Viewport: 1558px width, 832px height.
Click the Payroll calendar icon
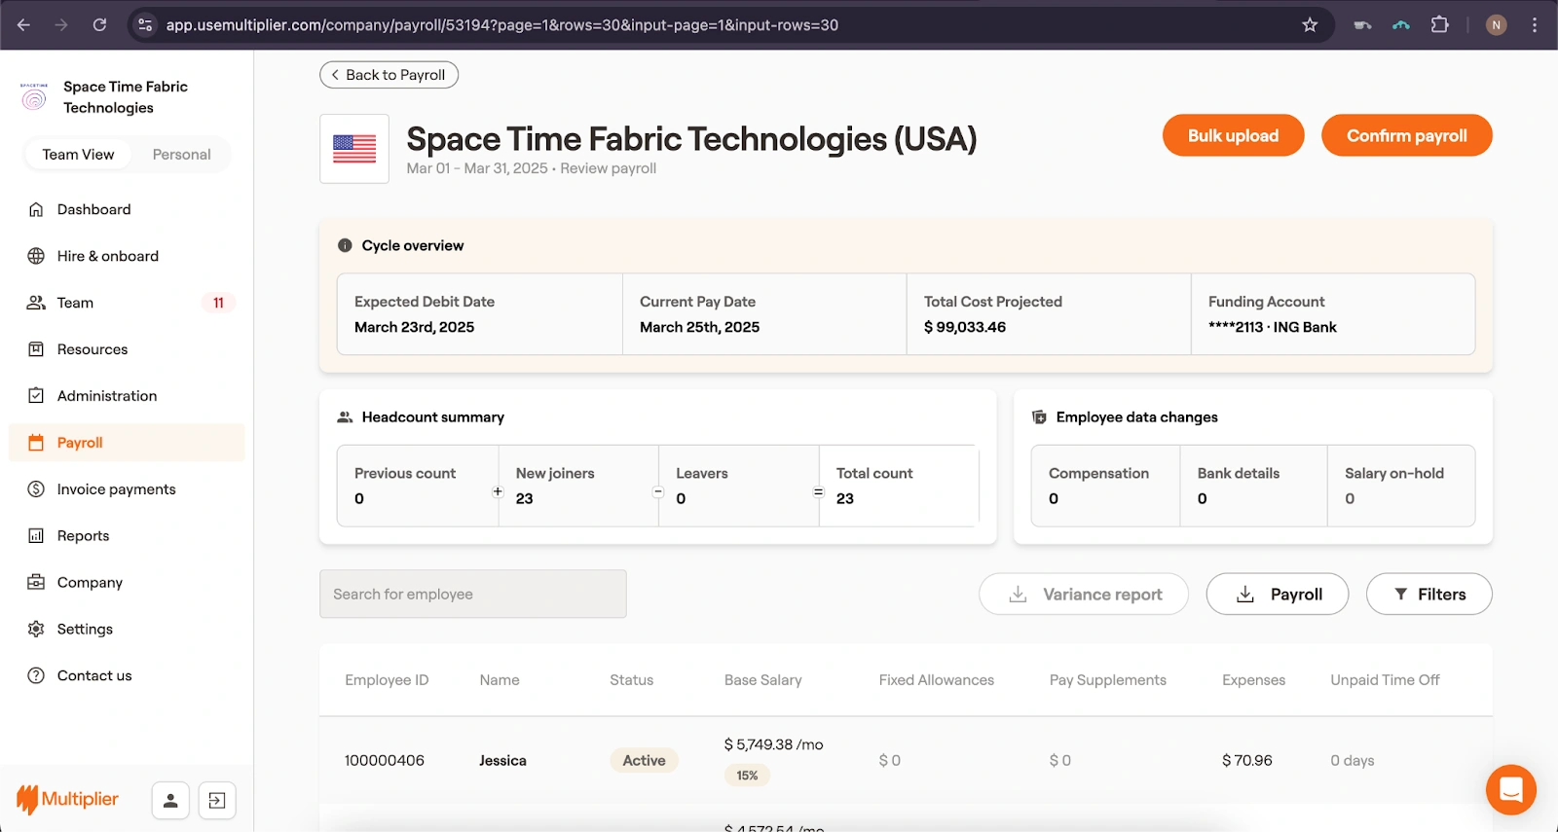click(36, 443)
